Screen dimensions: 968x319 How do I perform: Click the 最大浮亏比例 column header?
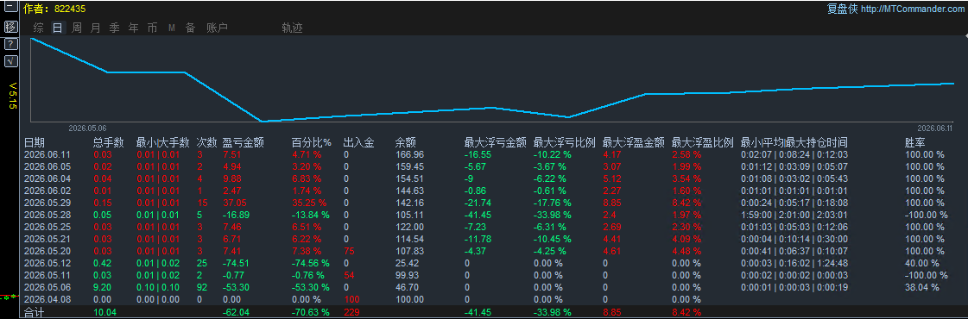click(x=564, y=143)
